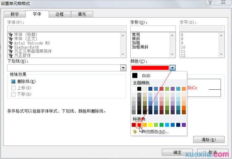
Task: Pick font size 10
Action: tap(183, 47)
